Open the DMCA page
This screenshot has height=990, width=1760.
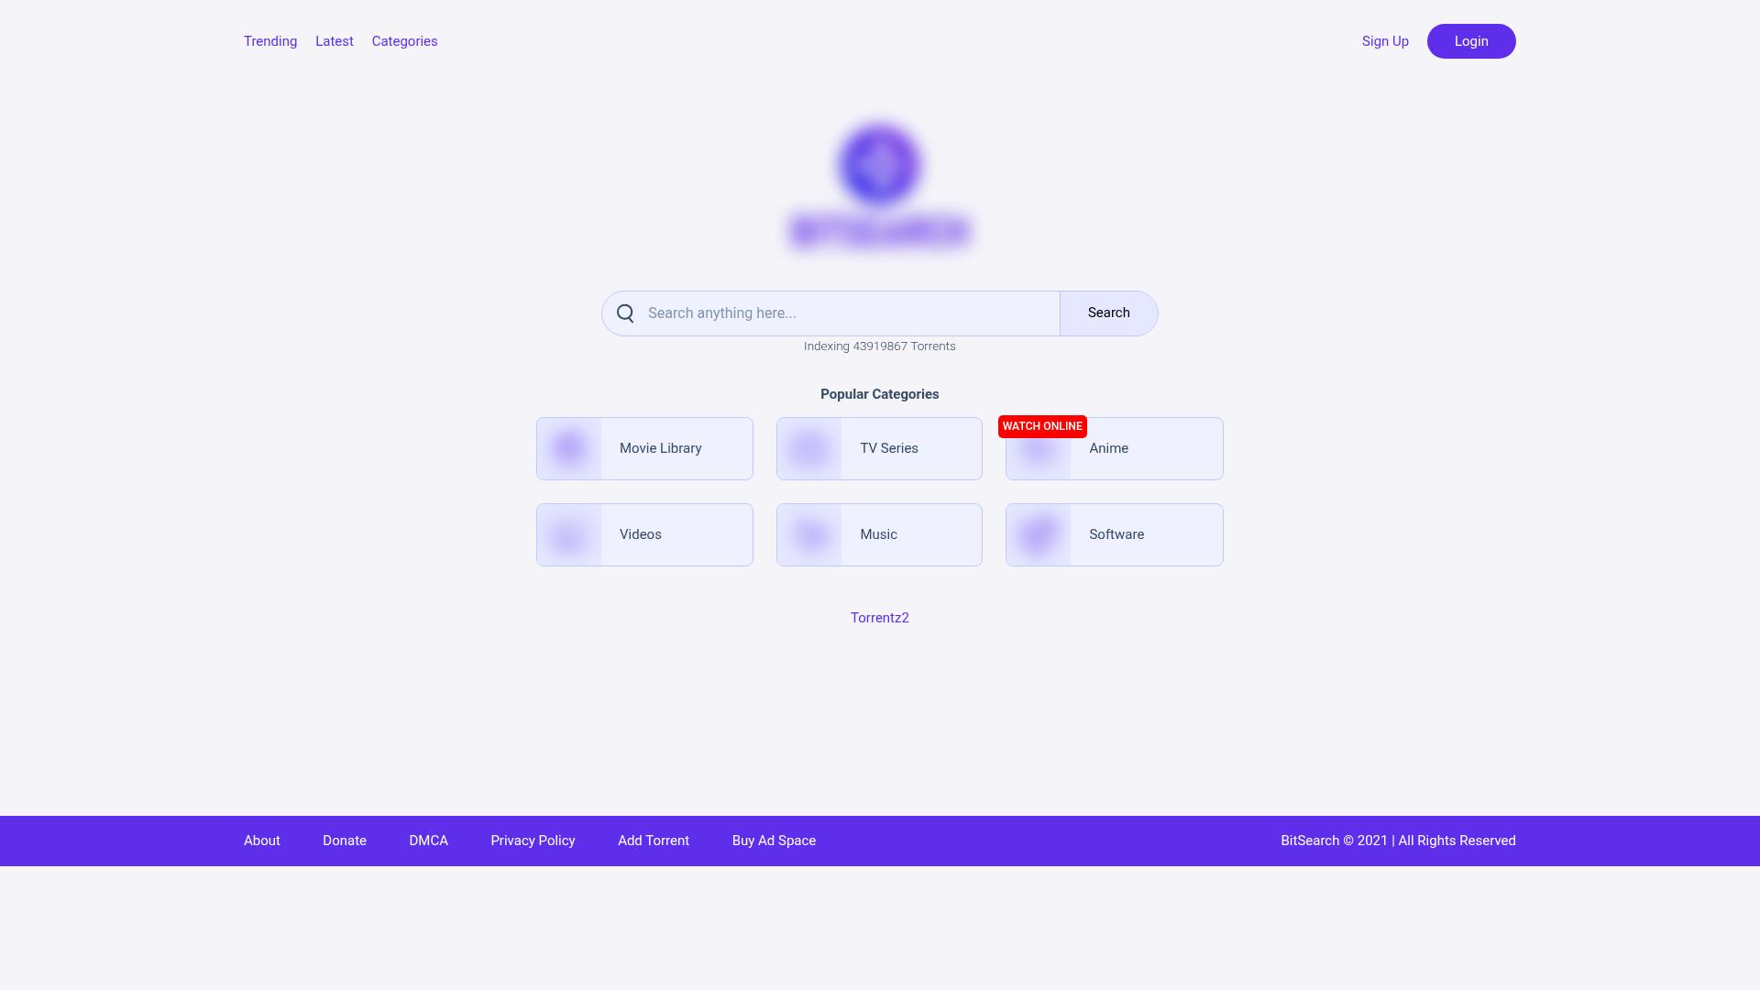[x=428, y=841]
